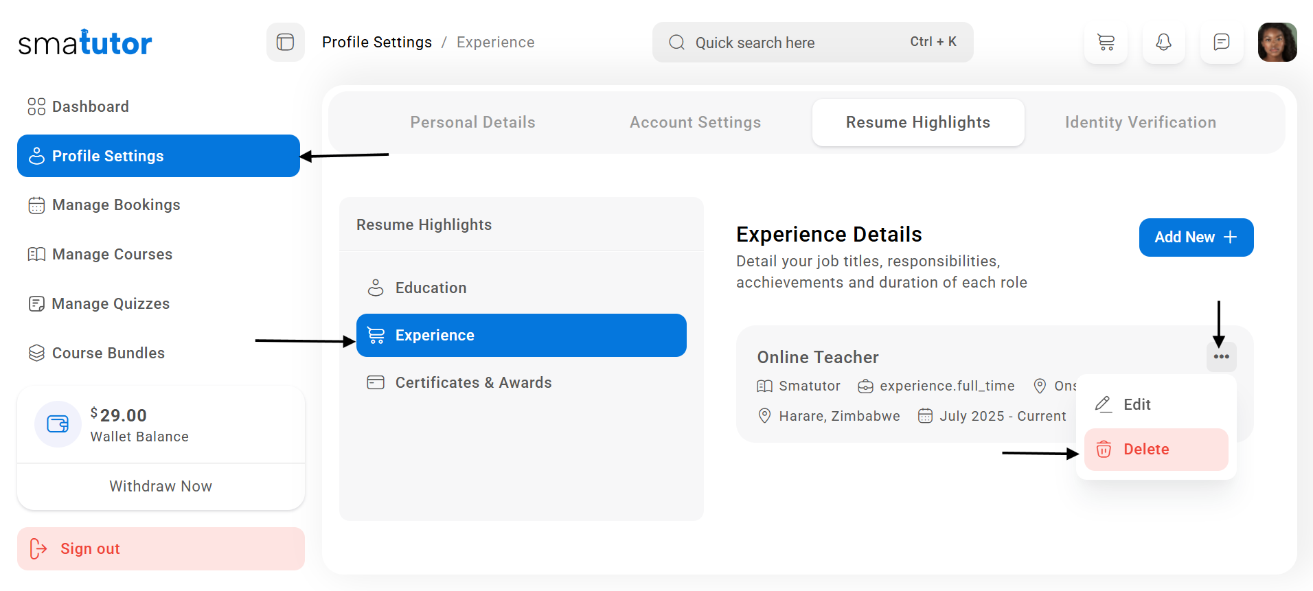Select Edit from the experience menu

(x=1137, y=405)
